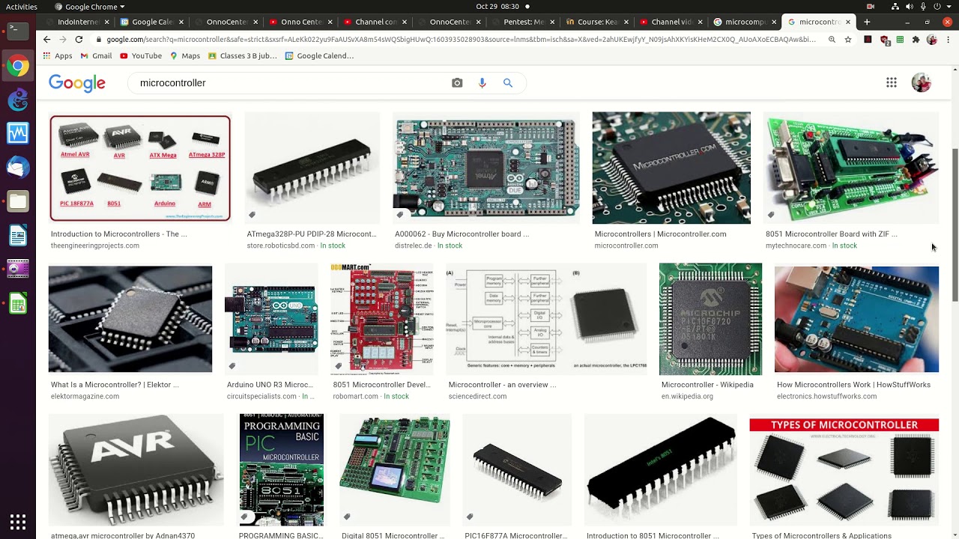The height and width of the screenshot is (539, 959).
Task: Click the zoom magnifier in address bar
Action: (x=832, y=39)
